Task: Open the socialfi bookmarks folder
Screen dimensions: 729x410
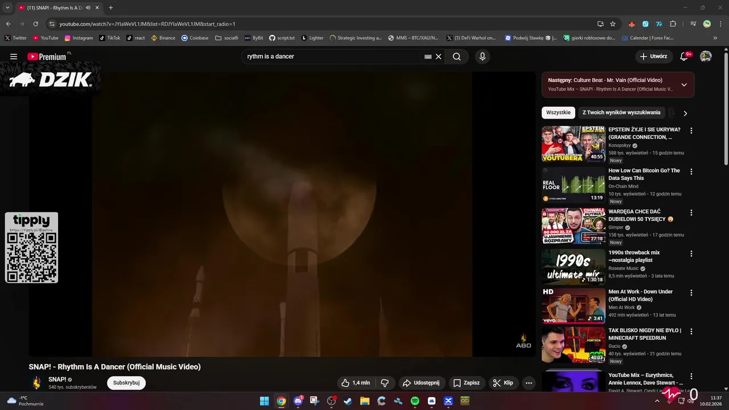Action: [227, 38]
